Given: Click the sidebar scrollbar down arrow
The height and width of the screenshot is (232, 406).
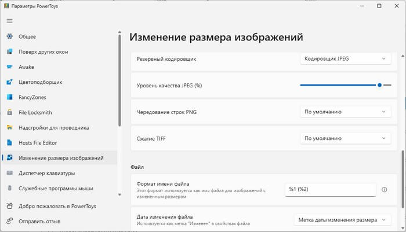Looking at the screenshot, I should click(x=119, y=194).
